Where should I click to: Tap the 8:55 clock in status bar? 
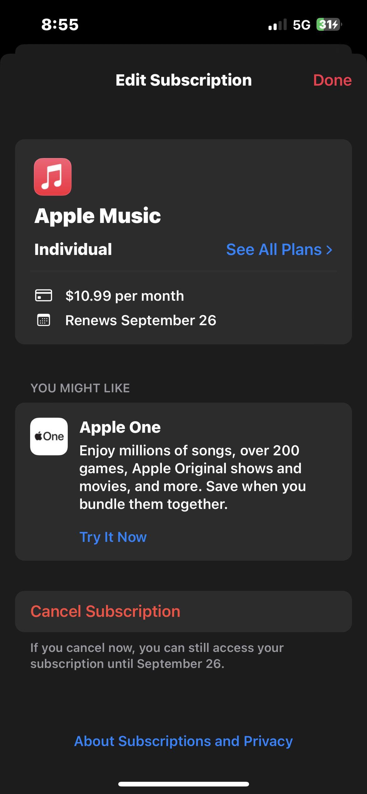(x=60, y=25)
